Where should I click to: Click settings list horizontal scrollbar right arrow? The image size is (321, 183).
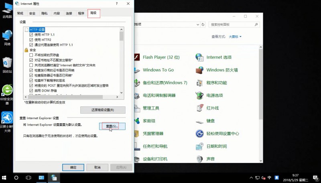117,97
